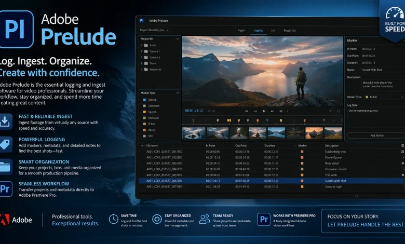
Task: Select the Speech marker type swatch
Action: [x=144, y=112]
